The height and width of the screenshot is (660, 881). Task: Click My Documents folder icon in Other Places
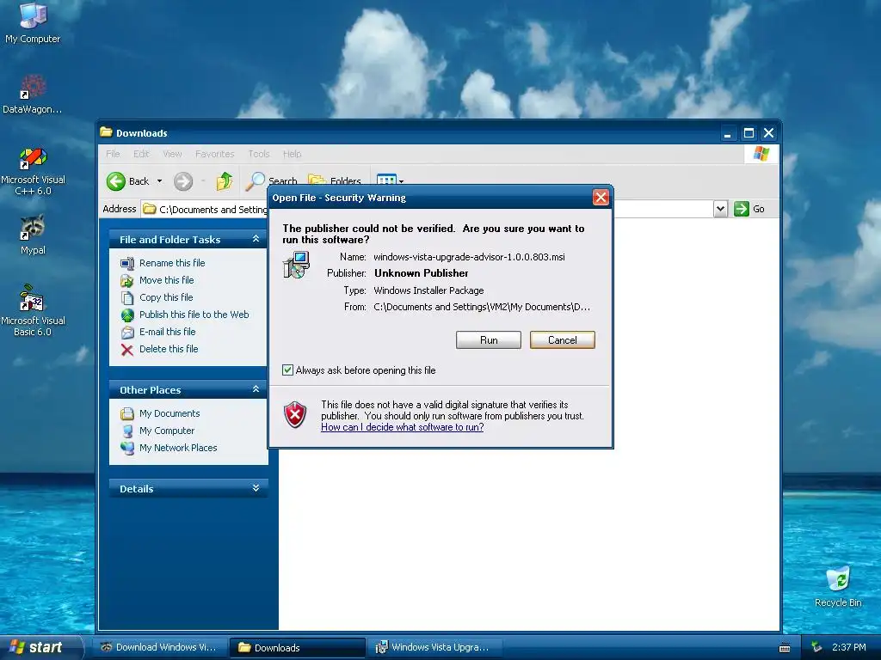click(x=127, y=413)
